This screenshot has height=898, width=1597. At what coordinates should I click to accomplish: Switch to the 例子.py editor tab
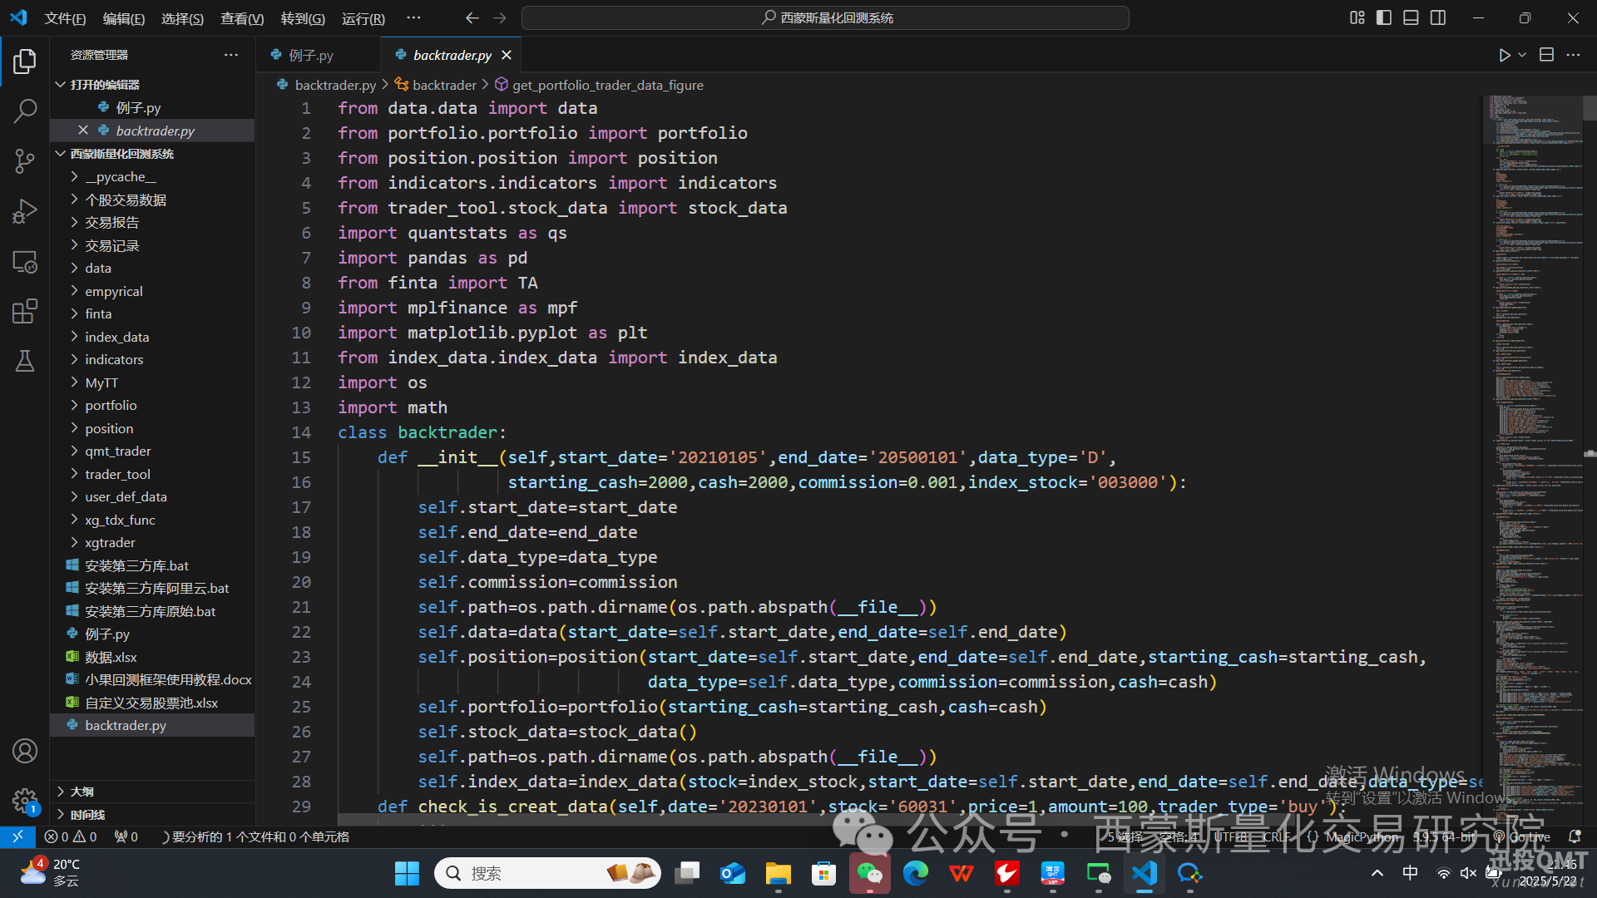coord(311,55)
